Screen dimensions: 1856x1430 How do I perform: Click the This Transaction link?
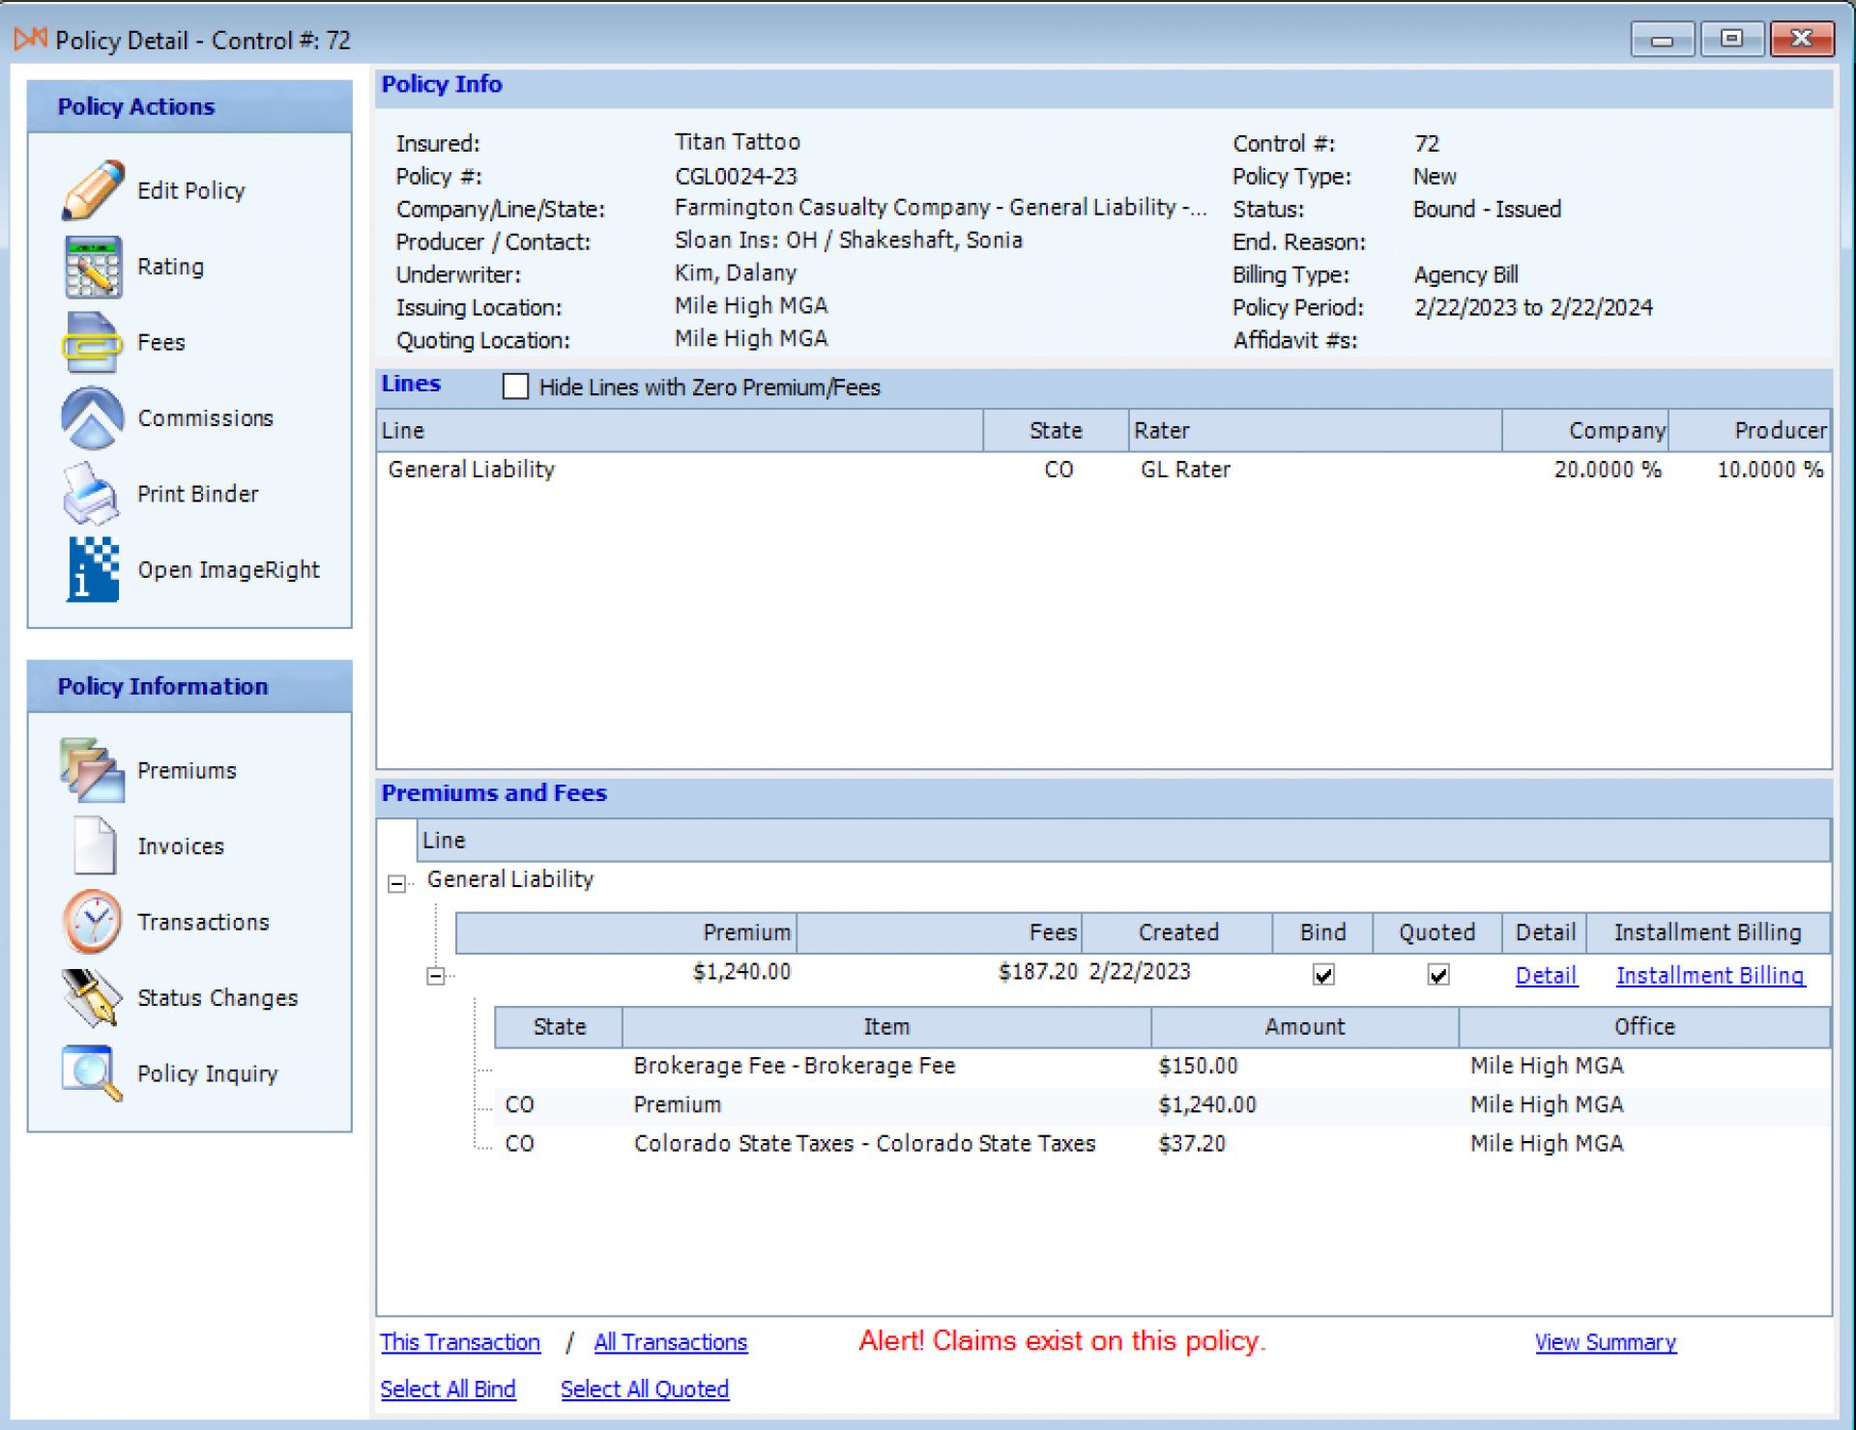[460, 1342]
